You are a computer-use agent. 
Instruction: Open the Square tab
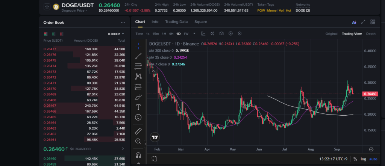point(201,21)
